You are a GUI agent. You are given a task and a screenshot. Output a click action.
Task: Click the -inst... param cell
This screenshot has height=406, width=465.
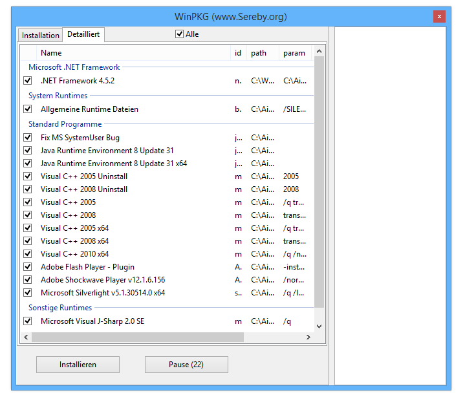pos(294,267)
